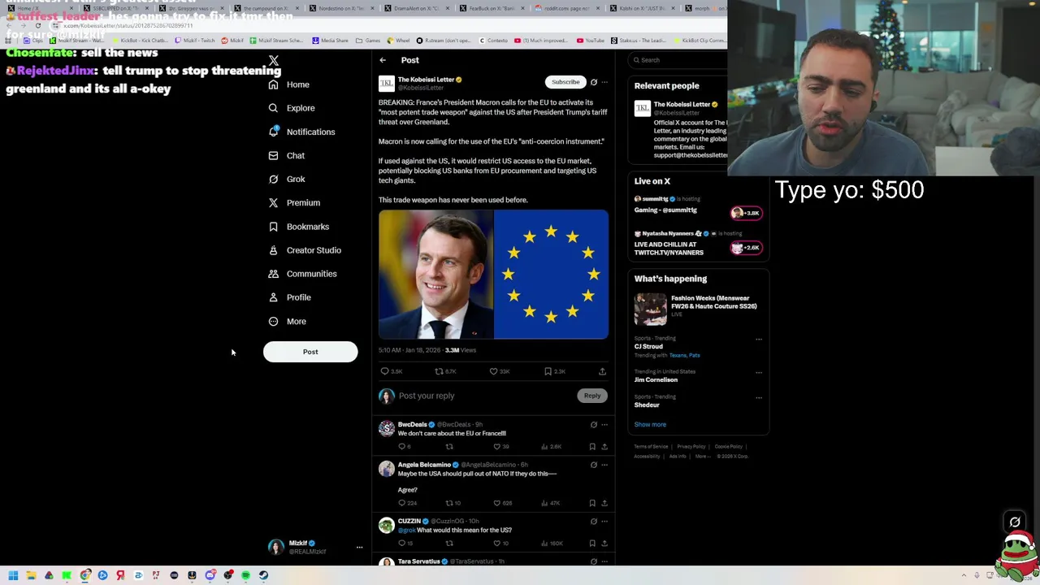Open Spotify from the taskbar

tap(245, 575)
